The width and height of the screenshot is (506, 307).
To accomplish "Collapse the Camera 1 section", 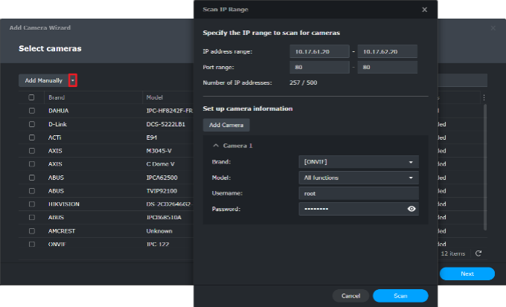I will point(216,146).
